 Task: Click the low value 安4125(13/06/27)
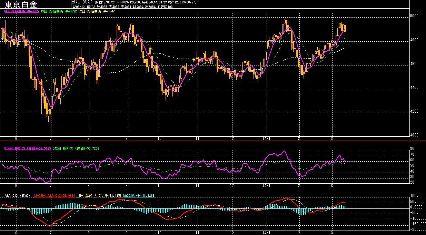(183, 2)
